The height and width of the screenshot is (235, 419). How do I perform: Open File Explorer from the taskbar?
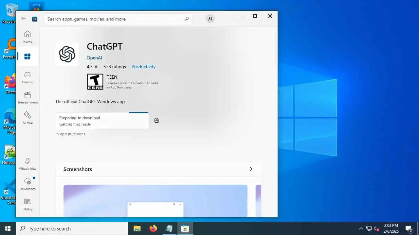(x=137, y=228)
